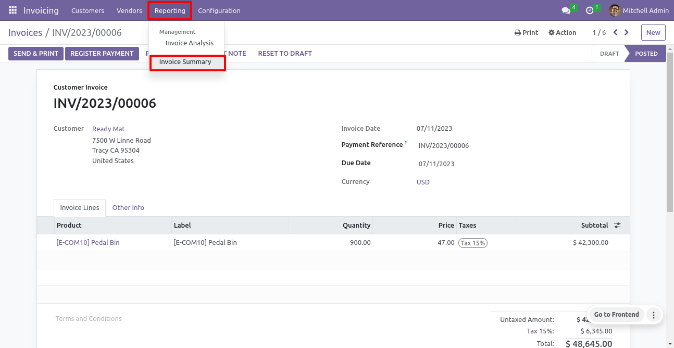Open optional columns settings icon in table
This screenshot has width=674, height=348.
[617, 226]
